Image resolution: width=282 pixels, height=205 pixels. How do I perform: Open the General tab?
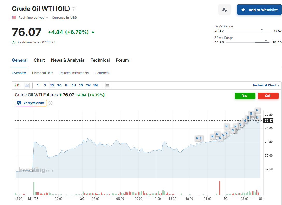tap(20, 60)
